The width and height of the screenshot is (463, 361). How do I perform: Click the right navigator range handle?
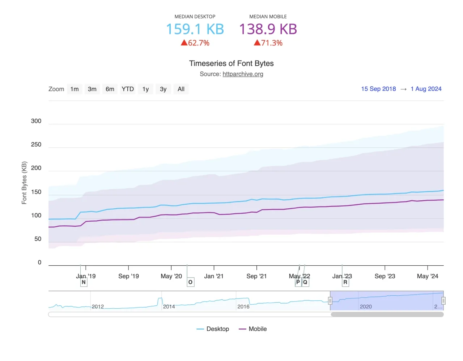tap(443, 301)
